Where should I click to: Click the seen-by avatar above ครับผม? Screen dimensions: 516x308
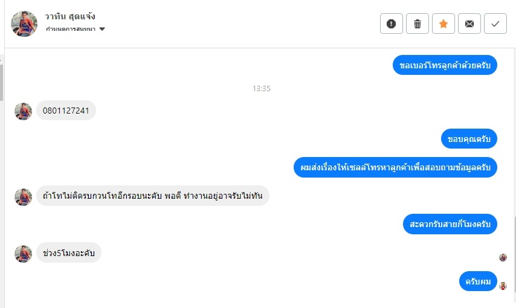pyautogui.click(x=503, y=257)
